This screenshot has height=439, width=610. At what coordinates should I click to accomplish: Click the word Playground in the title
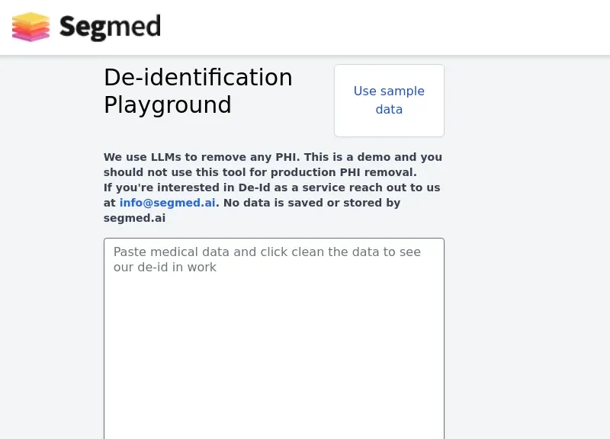click(x=168, y=104)
